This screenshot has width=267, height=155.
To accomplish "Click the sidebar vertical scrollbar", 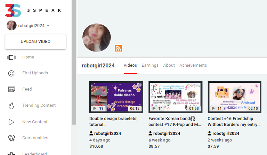I will coord(74,63).
